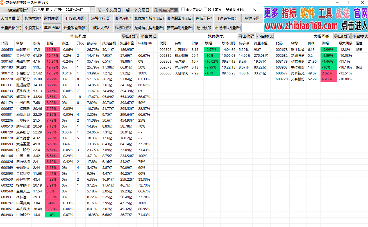Export codes from the 炸板列表 panel

click(x=130, y=36)
